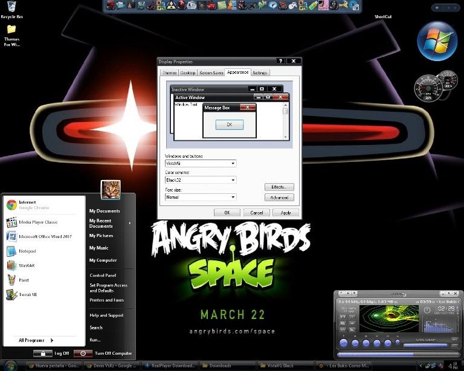Click the blue circular icon ending the dock
This screenshot has height=371, width=464.
pos(355,5)
